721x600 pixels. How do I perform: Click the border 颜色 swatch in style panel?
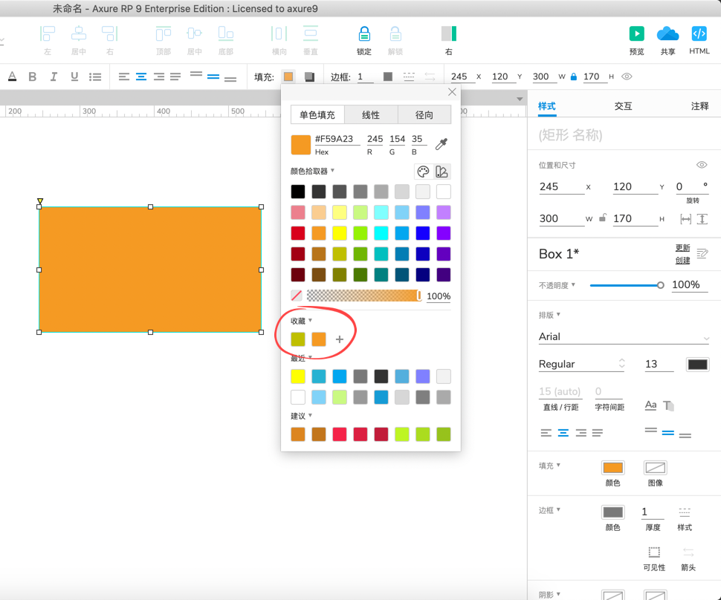point(612,512)
